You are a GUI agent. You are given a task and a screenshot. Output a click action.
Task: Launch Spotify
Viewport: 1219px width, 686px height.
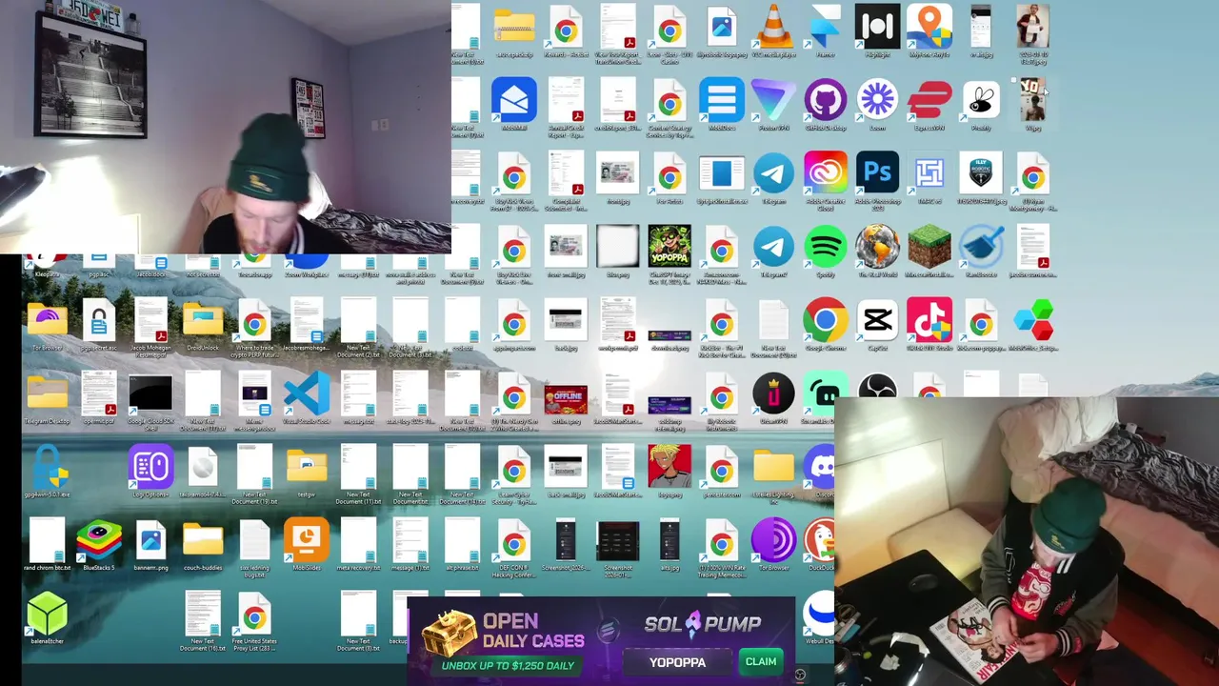(x=825, y=248)
